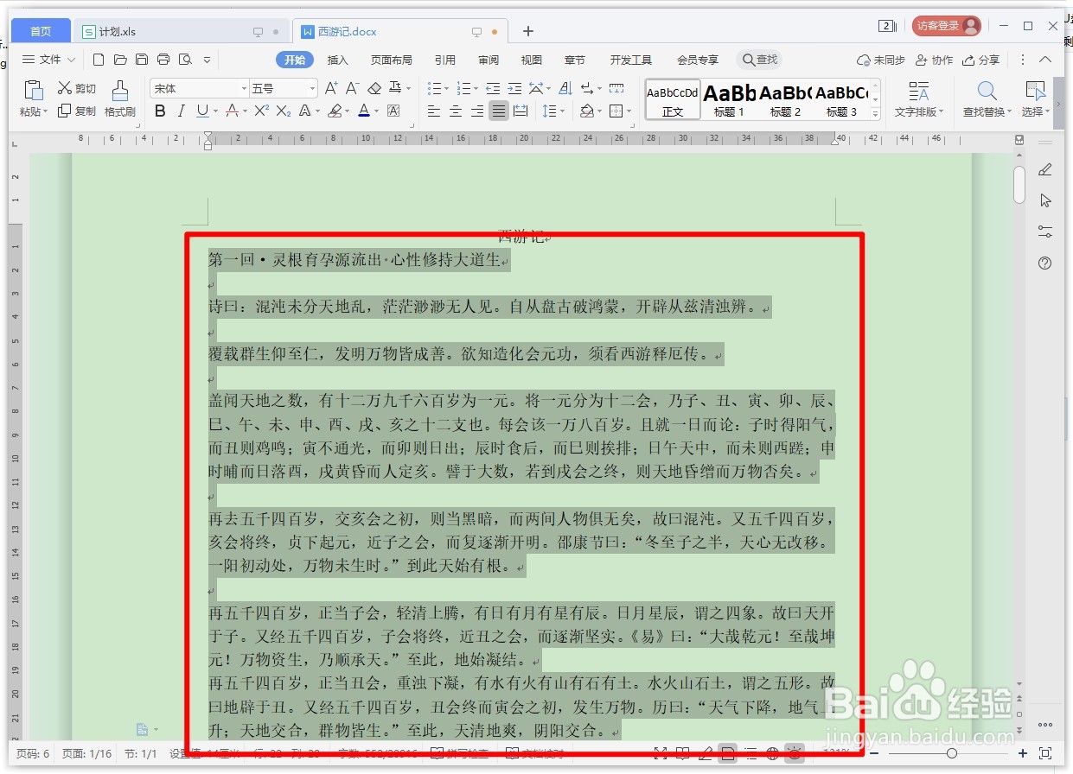This screenshot has height=774, width=1073.
Task: Toggle italic formatting
Action: (181, 111)
